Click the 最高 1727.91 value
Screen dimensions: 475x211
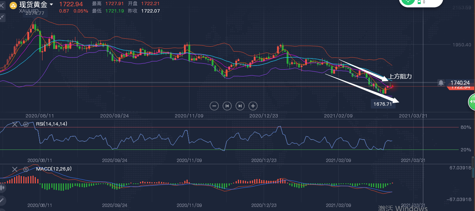(x=115, y=3)
